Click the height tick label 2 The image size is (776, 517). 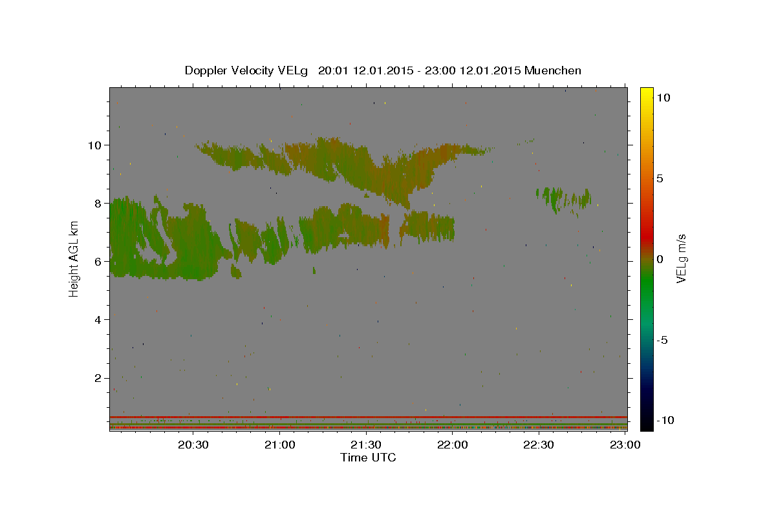pos(100,377)
